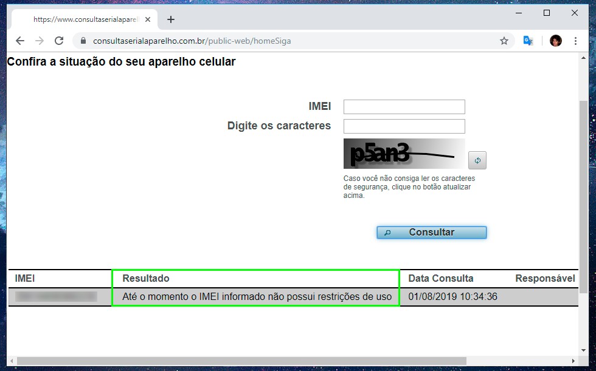Image resolution: width=596 pixels, height=371 pixels.
Task: Click the IMEI input field
Action: [x=404, y=107]
